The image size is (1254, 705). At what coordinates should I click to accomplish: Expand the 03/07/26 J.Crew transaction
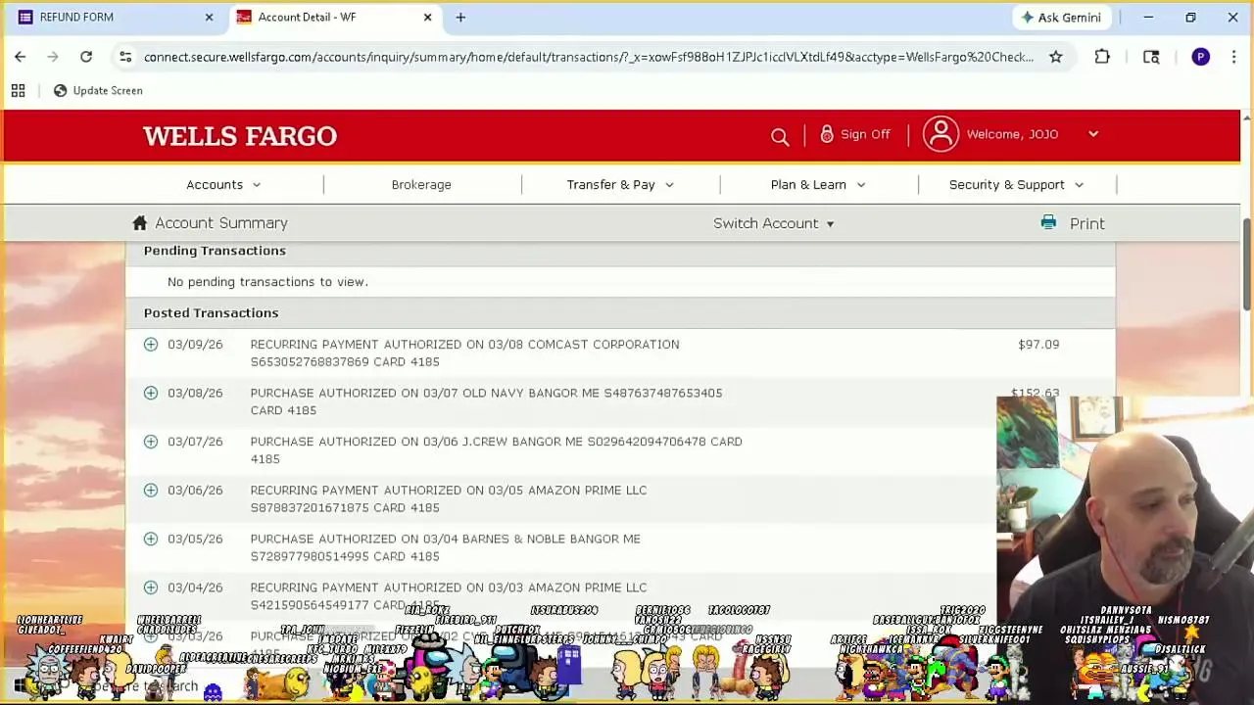pyautogui.click(x=151, y=442)
